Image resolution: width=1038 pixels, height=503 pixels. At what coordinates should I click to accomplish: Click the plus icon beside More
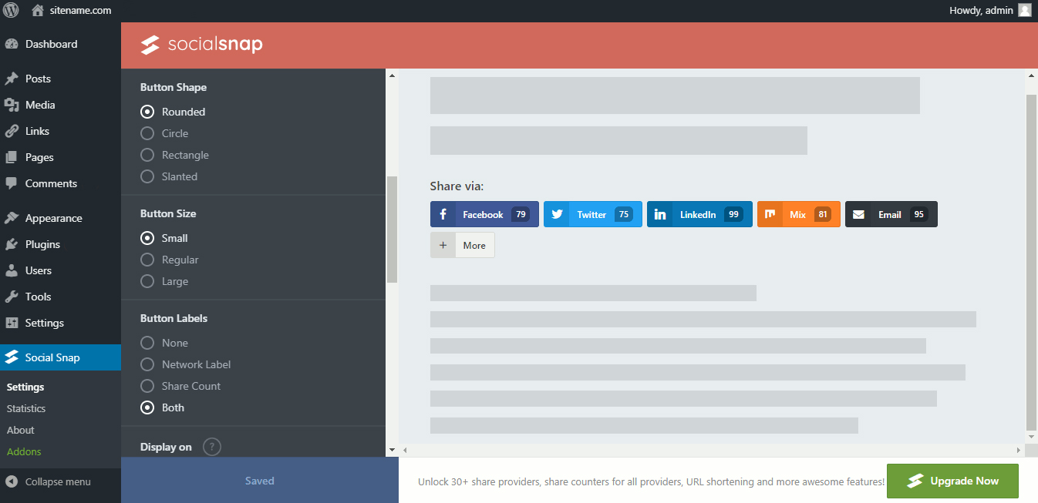coord(443,245)
